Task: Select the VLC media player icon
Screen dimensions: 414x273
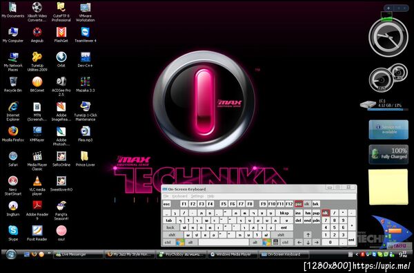Action: coord(37,186)
